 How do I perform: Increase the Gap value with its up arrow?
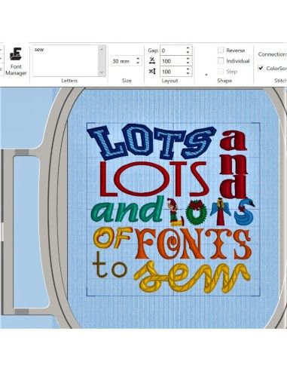click(x=188, y=48)
